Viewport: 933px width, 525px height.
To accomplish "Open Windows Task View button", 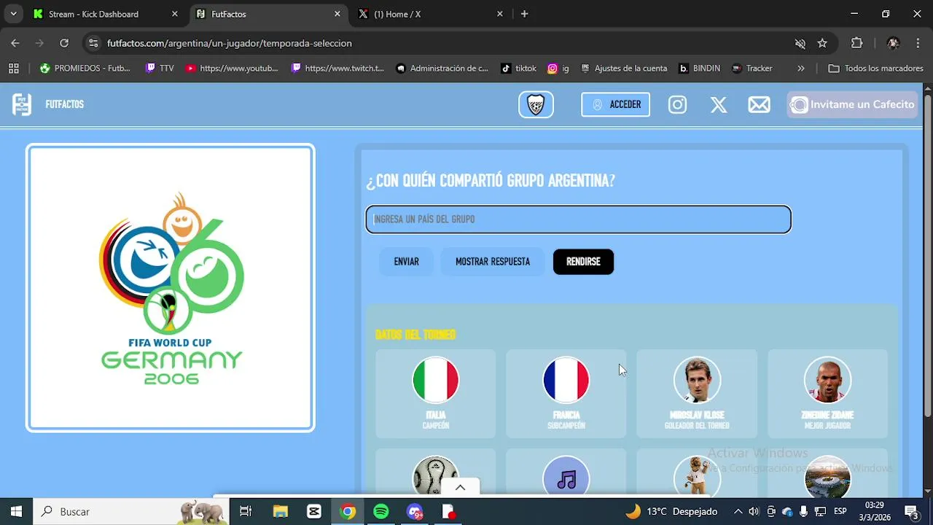I will click(x=246, y=511).
